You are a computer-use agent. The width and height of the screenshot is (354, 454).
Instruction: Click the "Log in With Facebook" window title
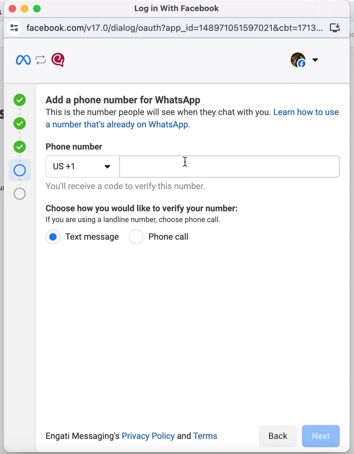[176, 8]
